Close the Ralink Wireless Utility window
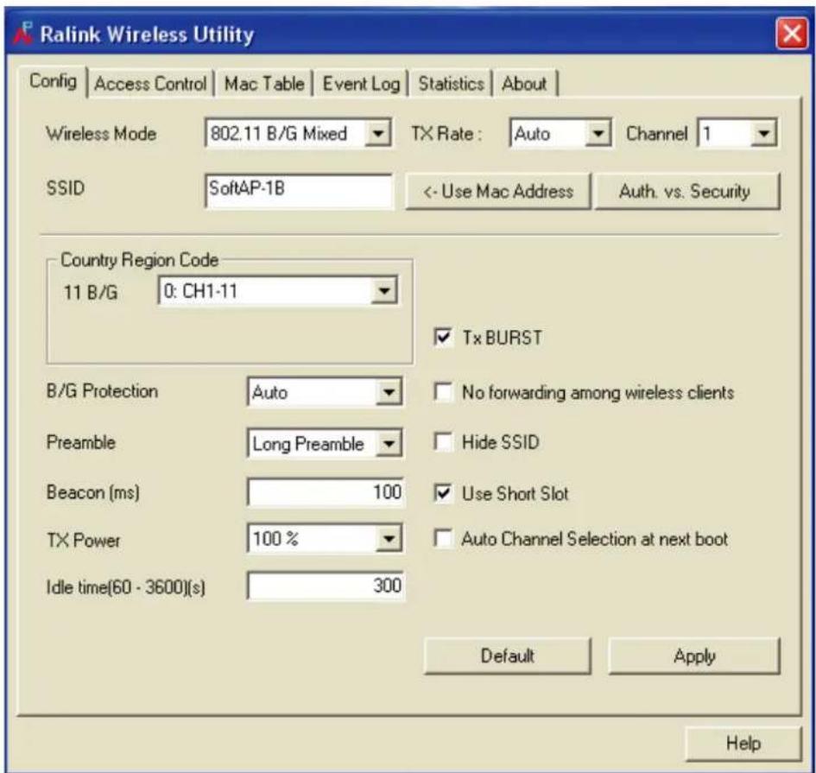Viewport: 816px width, 773px height. [792, 34]
